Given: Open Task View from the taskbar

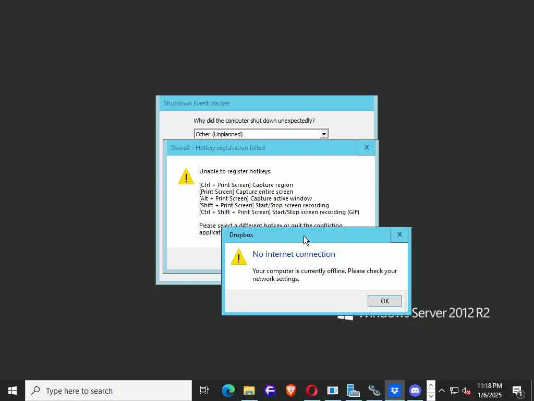Looking at the screenshot, I should (x=204, y=391).
